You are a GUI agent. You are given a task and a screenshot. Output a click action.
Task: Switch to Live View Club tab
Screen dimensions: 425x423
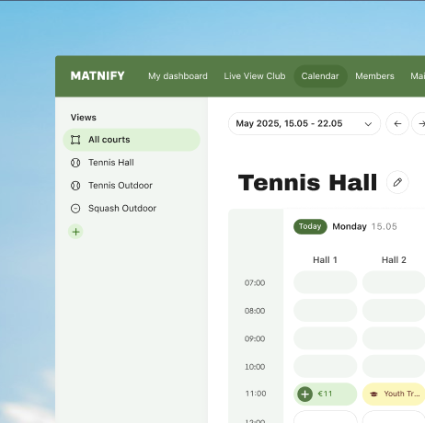point(255,76)
